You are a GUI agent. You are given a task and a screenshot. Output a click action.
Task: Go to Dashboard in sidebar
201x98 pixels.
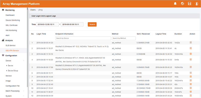(10, 15)
